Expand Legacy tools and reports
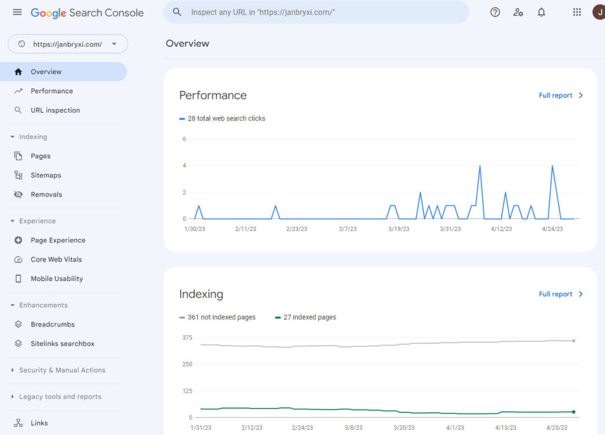Screen dimensions: 605x435 tap(13, 397)
